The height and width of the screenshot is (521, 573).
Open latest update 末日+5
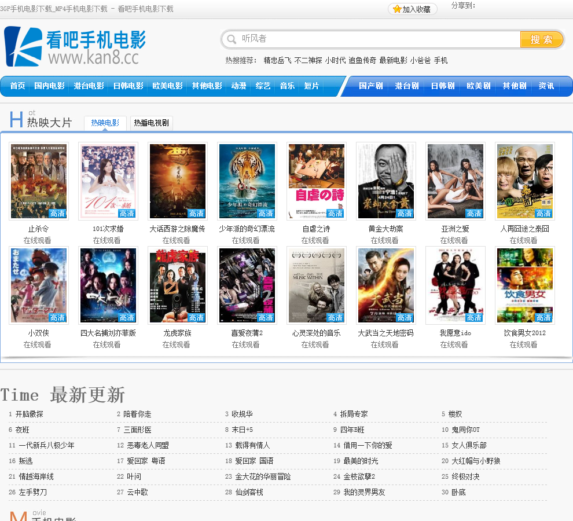[x=243, y=430]
